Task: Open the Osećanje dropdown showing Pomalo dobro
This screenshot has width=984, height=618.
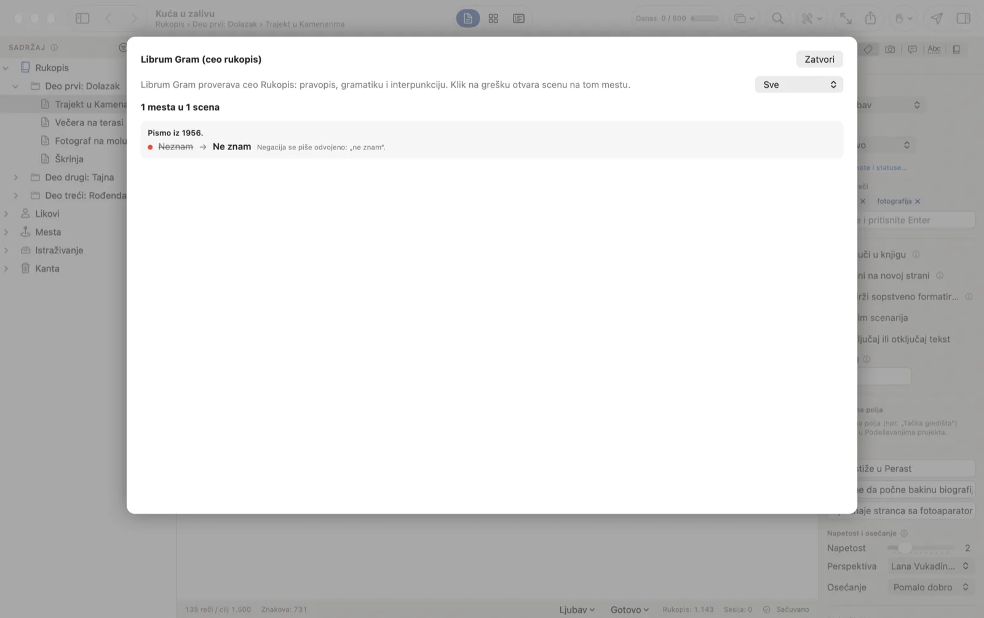Action: click(x=930, y=587)
